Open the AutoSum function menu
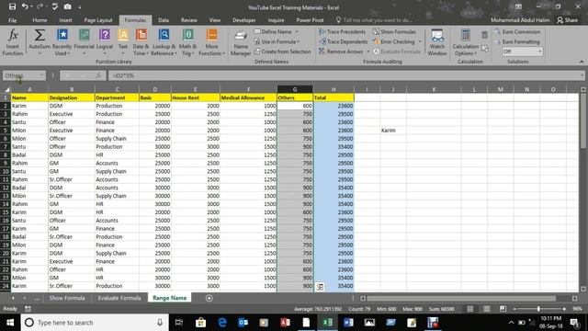Image resolution: width=588 pixels, height=331 pixels. pyautogui.click(x=40, y=43)
